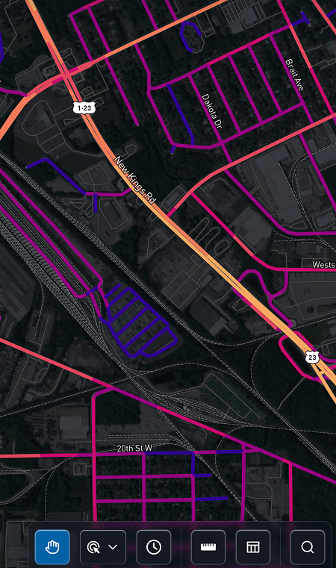Select the blue loop road at top

tap(190, 36)
